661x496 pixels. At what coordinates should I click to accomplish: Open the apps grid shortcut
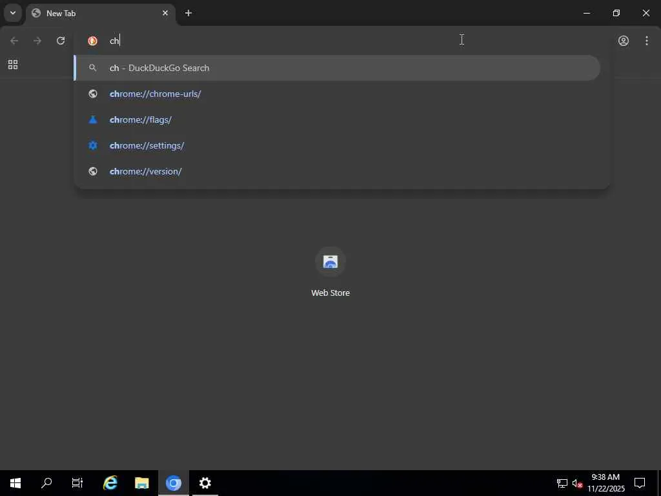[13, 65]
